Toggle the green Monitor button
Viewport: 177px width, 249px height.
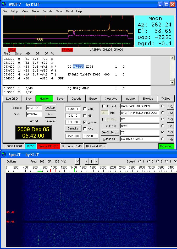tap(44, 99)
